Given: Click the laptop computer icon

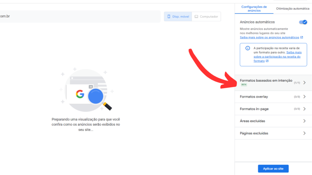Looking at the screenshot, I should coord(196,16).
